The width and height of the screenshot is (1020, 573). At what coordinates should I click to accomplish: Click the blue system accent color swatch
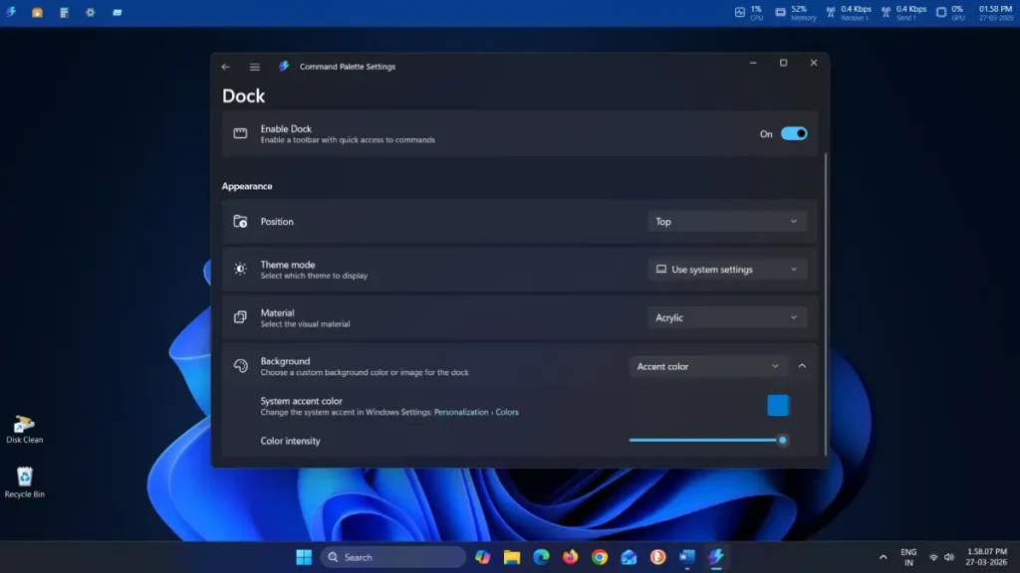[778, 405]
